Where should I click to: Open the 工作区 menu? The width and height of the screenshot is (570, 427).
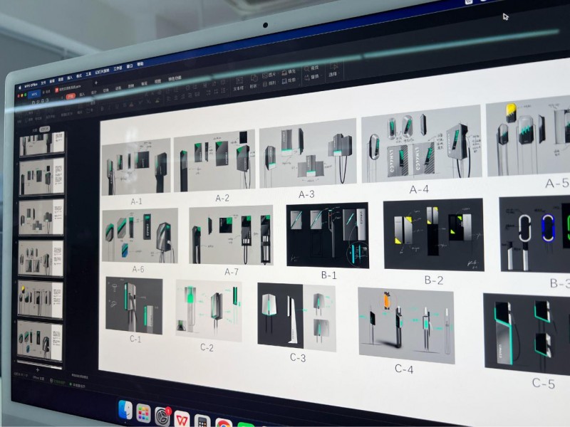pyautogui.click(x=118, y=68)
